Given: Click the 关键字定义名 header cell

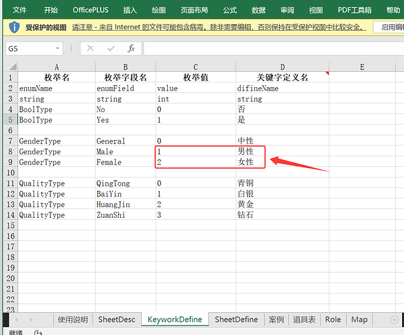Looking at the screenshot, I should click(283, 77).
